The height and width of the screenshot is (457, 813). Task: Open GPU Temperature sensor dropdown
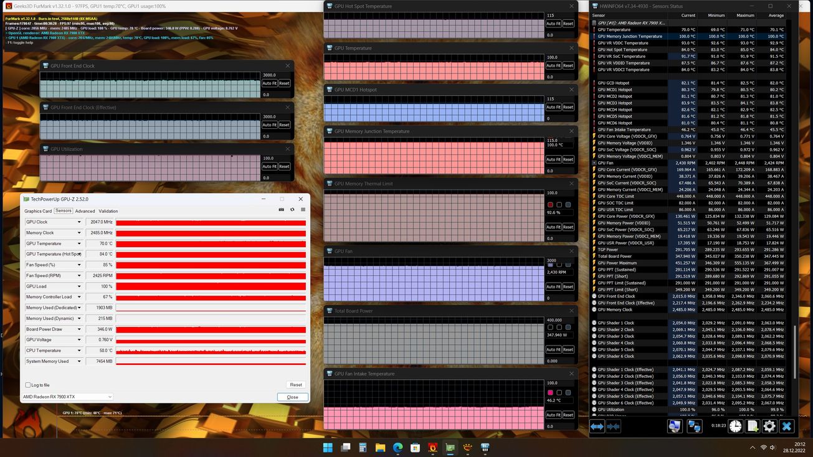pos(79,243)
